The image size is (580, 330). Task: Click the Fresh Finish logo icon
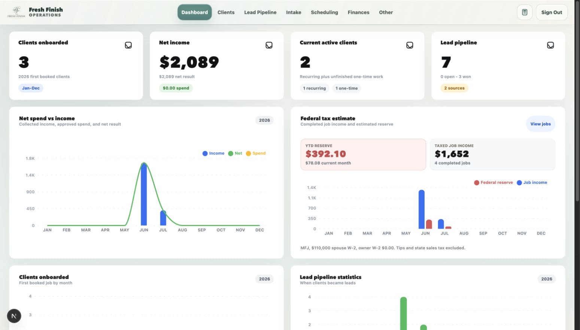tap(16, 12)
